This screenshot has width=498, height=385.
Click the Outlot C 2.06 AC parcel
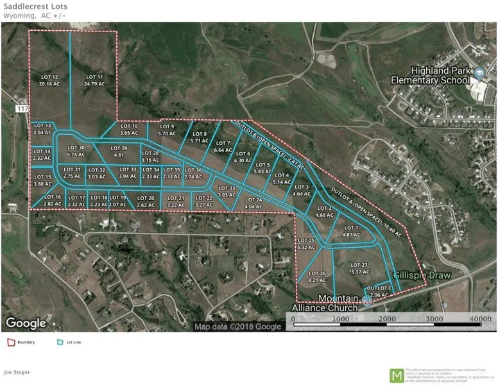(379, 291)
